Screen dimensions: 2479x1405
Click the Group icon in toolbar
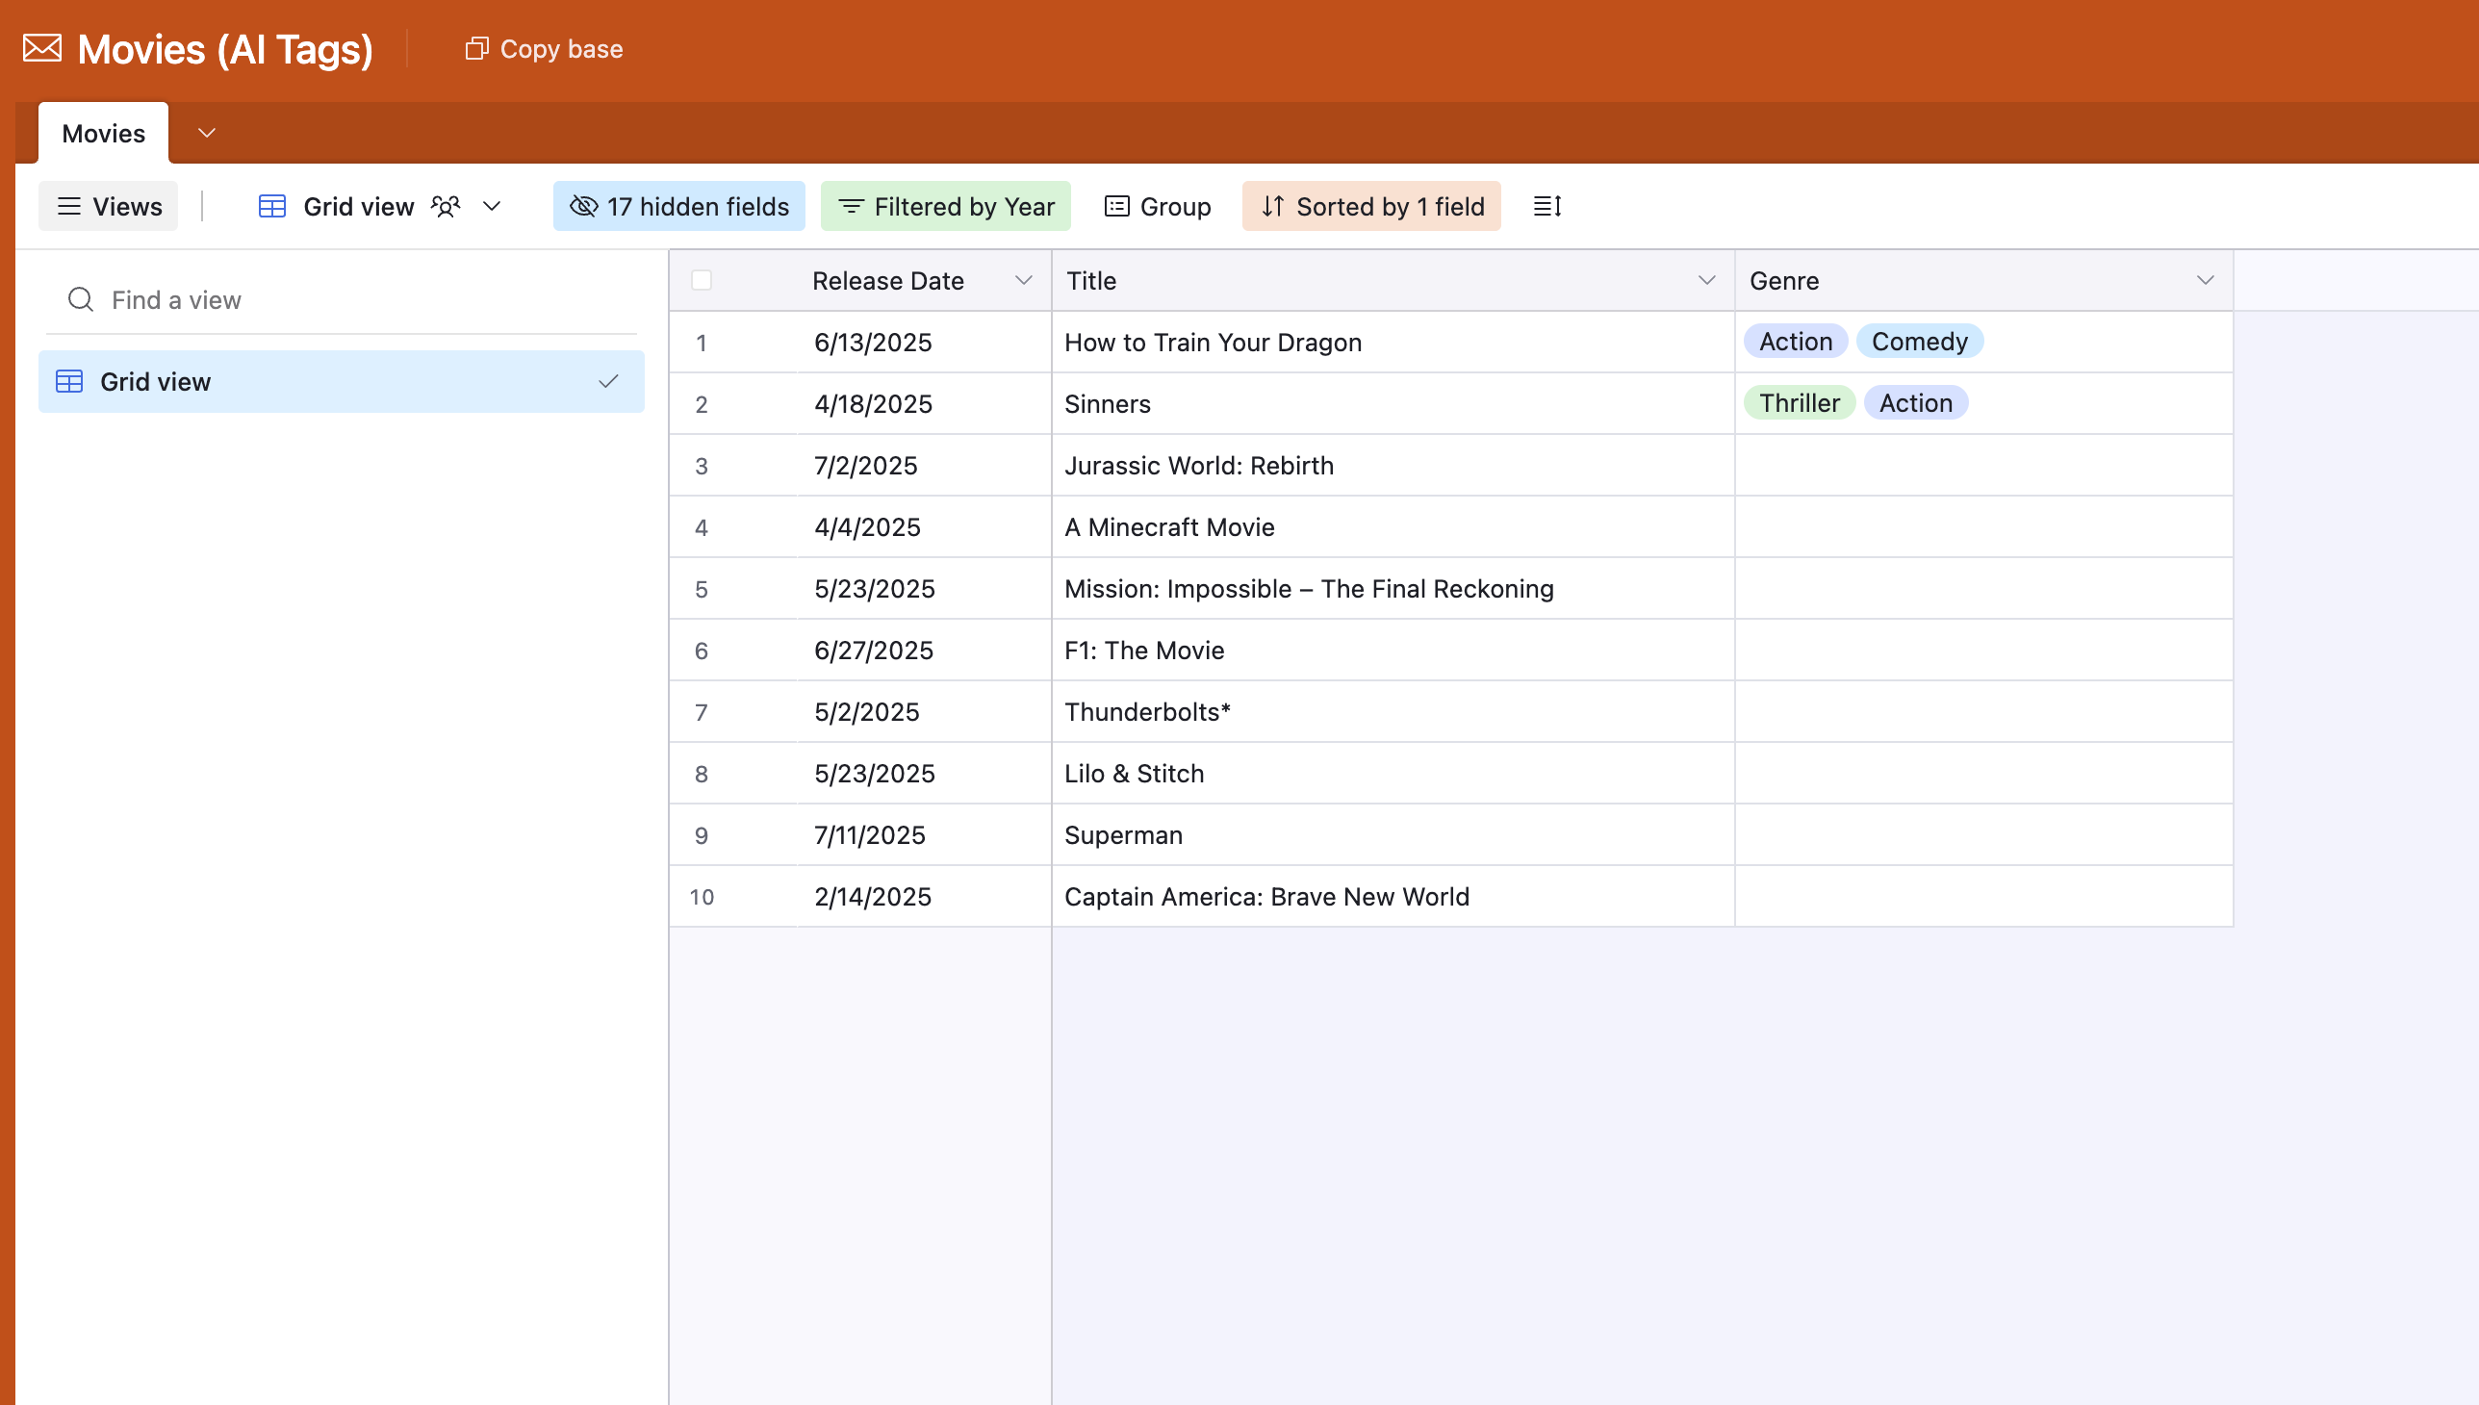point(1116,207)
